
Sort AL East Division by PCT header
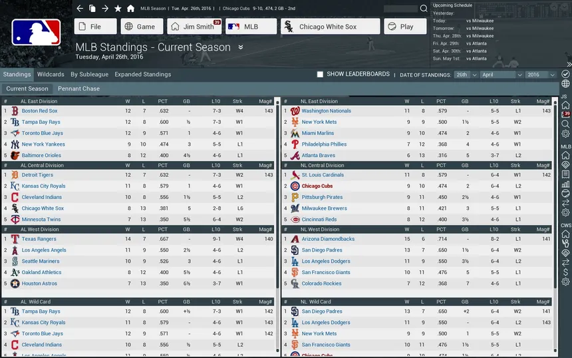pyautogui.click(x=163, y=101)
